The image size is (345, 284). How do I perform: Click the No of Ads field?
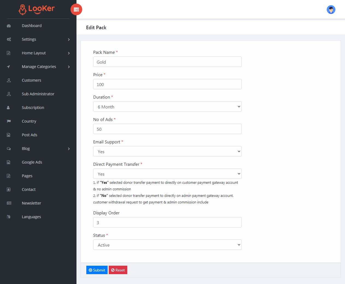167,129
